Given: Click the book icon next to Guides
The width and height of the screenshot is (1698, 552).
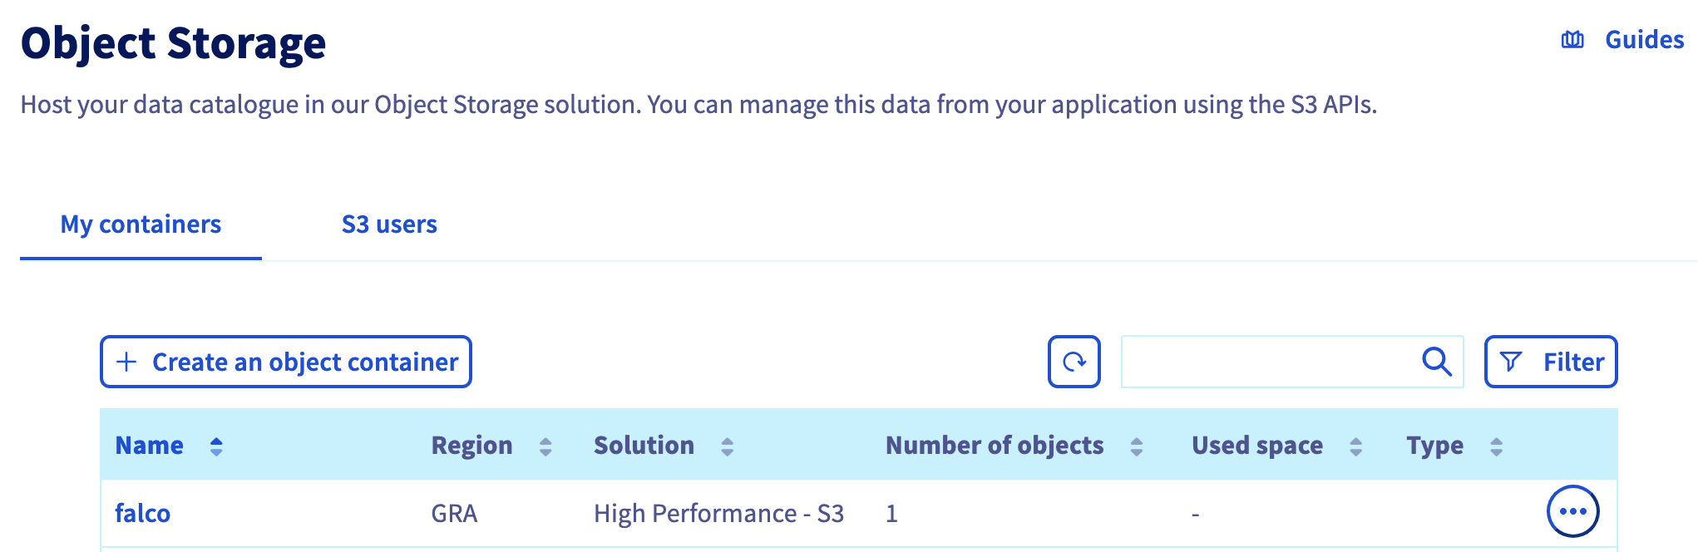Looking at the screenshot, I should coord(1574,38).
